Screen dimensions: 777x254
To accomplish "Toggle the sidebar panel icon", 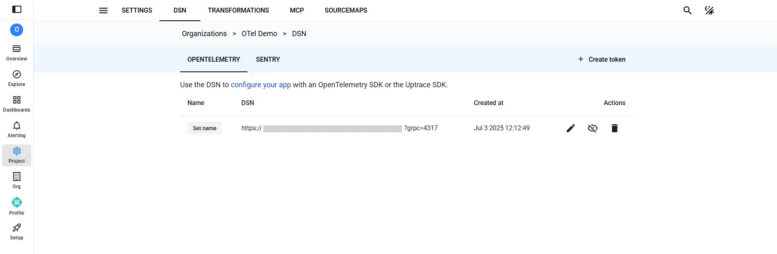I will pyautogui.click(x=17, y=9).
